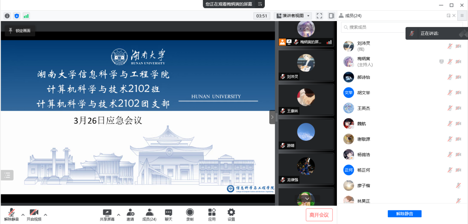Select 王康林 video tile
Screen dimensions: 468x224
[x=306, y=100]
